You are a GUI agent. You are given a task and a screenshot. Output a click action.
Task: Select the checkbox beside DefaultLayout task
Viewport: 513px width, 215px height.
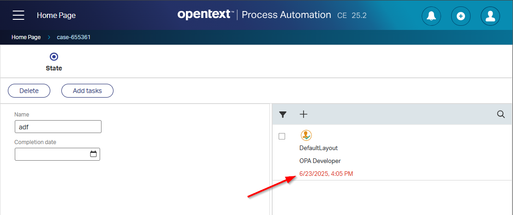(282, 136)
